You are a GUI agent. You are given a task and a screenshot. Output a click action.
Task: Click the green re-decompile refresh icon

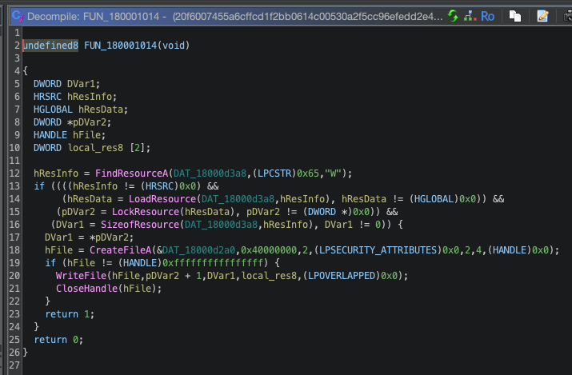(453, 16)
